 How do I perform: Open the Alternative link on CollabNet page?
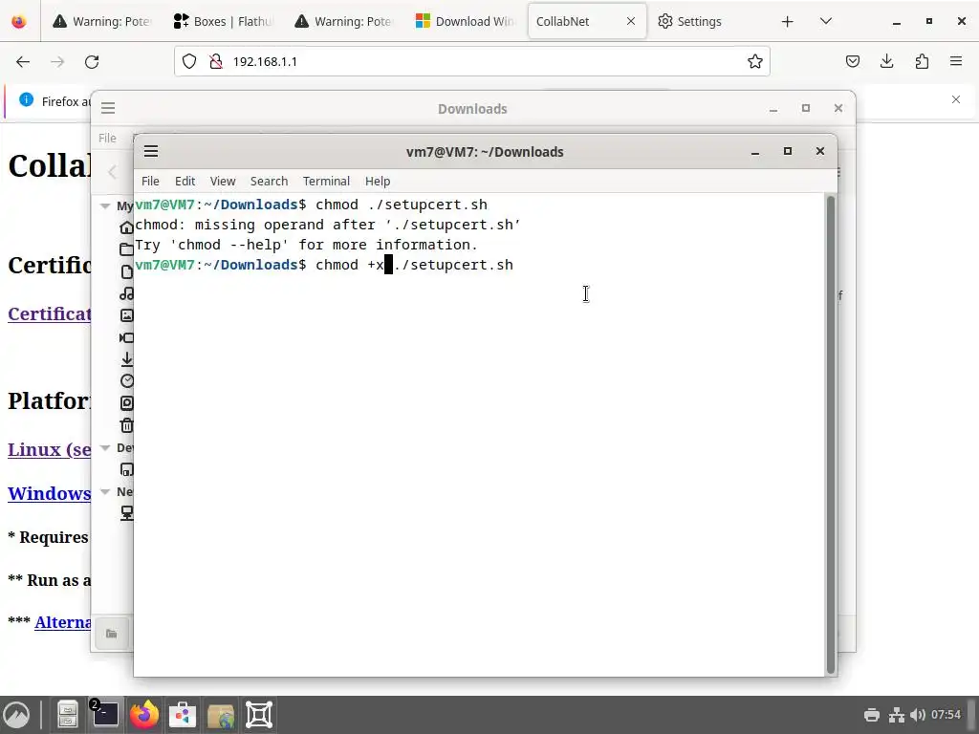(63, 622)
